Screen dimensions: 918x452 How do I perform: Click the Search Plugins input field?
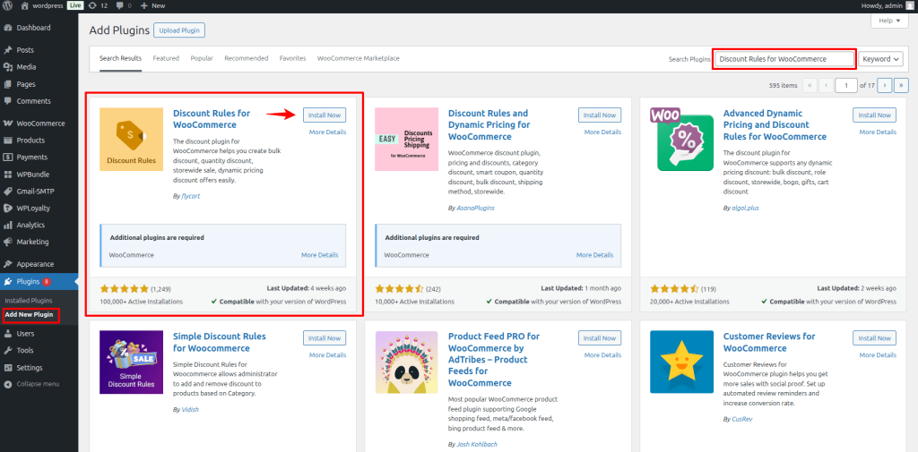point(784,59)
